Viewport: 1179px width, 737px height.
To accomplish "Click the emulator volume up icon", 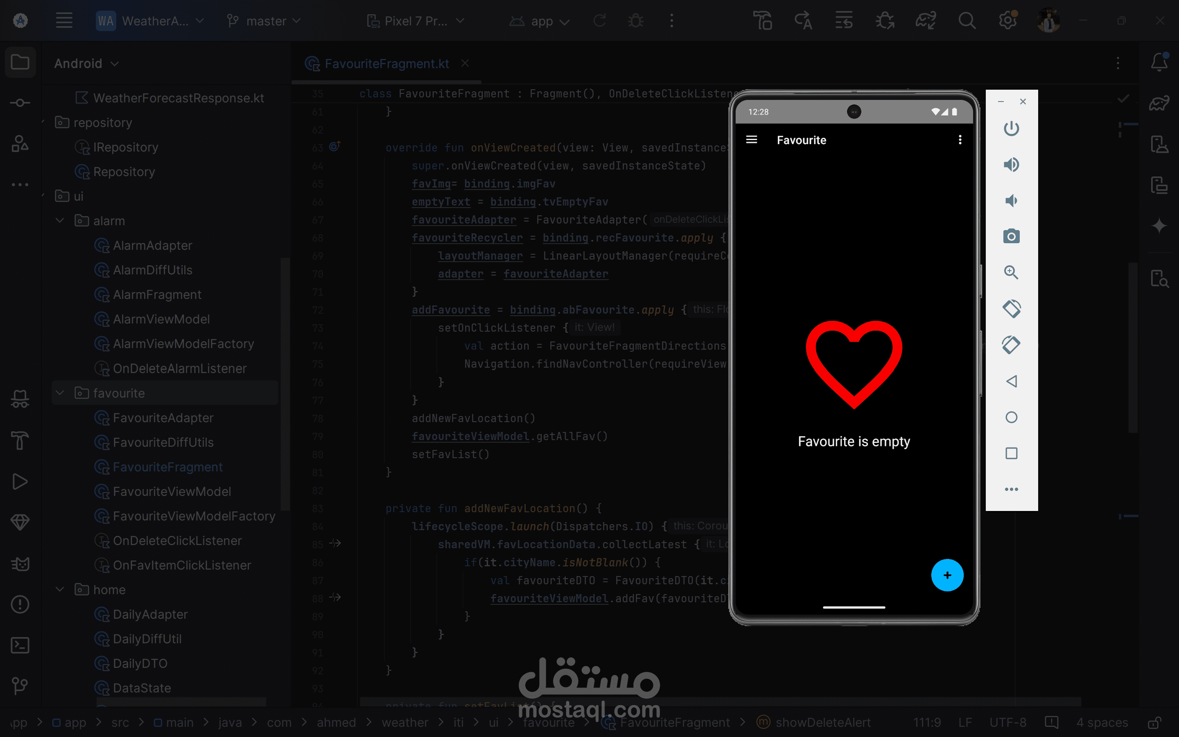I will pyautogui.click(x=1011, y=165).
